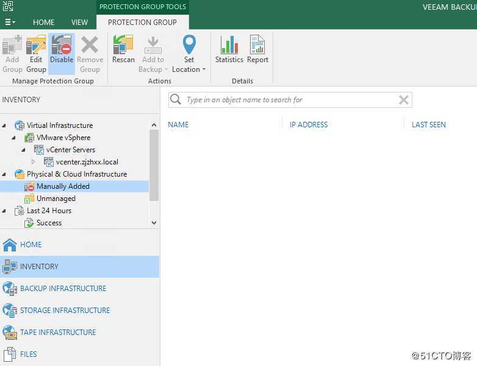The image size is (477, 366).
Task: Click the inventory tree scrollbar thumb
Action: [154, 165]
